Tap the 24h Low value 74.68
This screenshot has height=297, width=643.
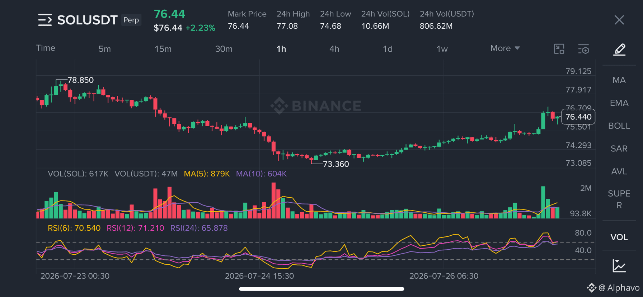click(x=330, y=26)
